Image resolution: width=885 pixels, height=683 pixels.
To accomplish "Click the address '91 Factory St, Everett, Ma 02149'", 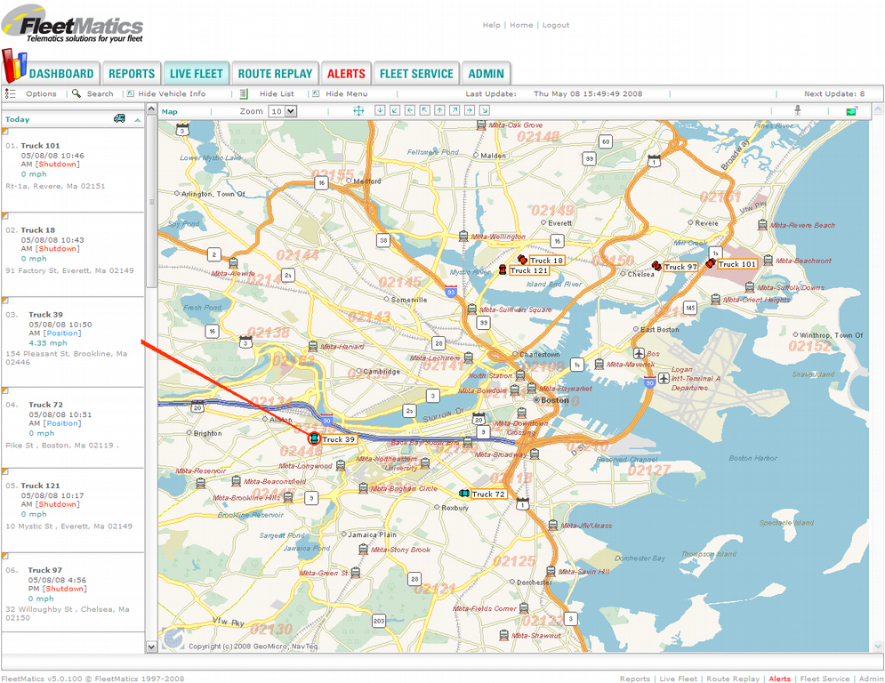I will [70, 270].
